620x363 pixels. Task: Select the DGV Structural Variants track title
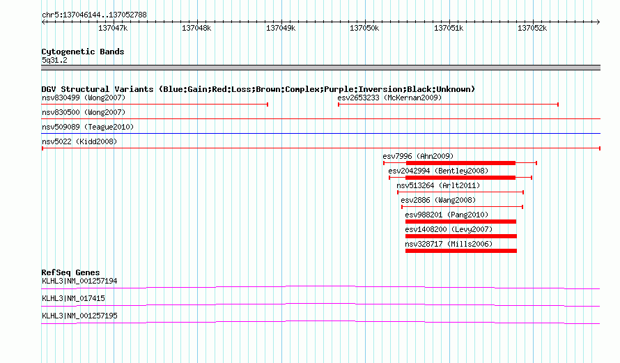pyautogui.click(x=258, y=89)
